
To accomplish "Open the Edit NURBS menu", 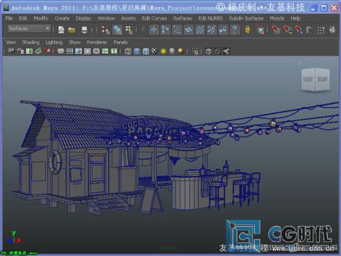I will (x=211, y=18).
